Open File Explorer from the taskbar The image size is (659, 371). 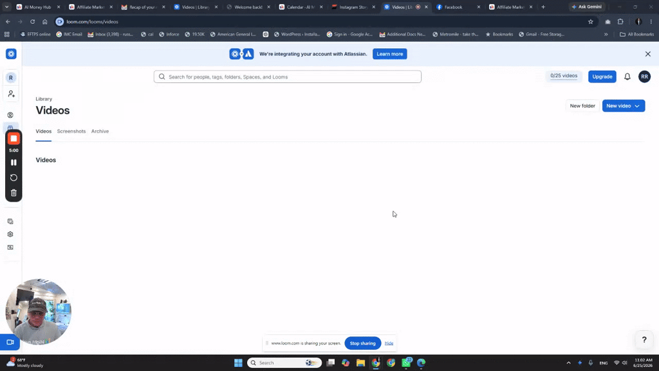point(360,363)
